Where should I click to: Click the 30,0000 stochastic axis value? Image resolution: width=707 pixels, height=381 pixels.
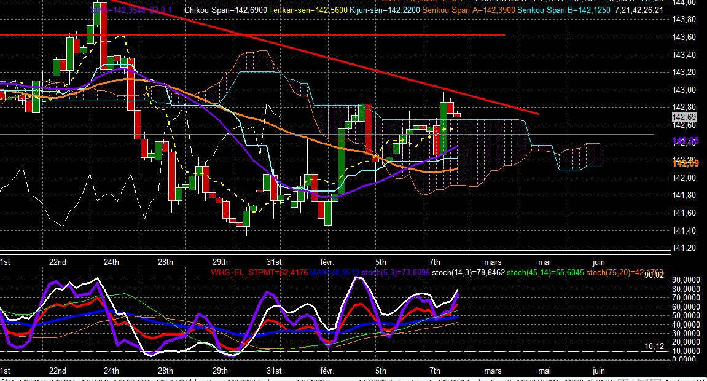[686, 333]
